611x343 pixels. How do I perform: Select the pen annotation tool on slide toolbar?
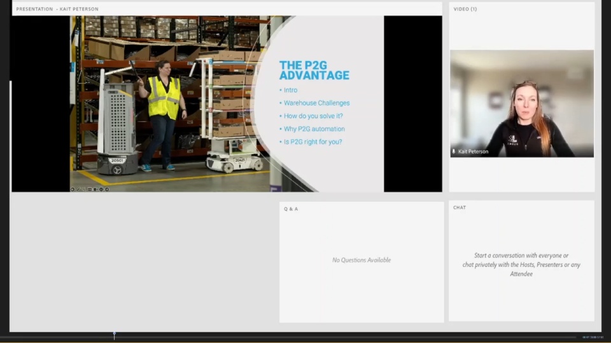pos(78,189)
